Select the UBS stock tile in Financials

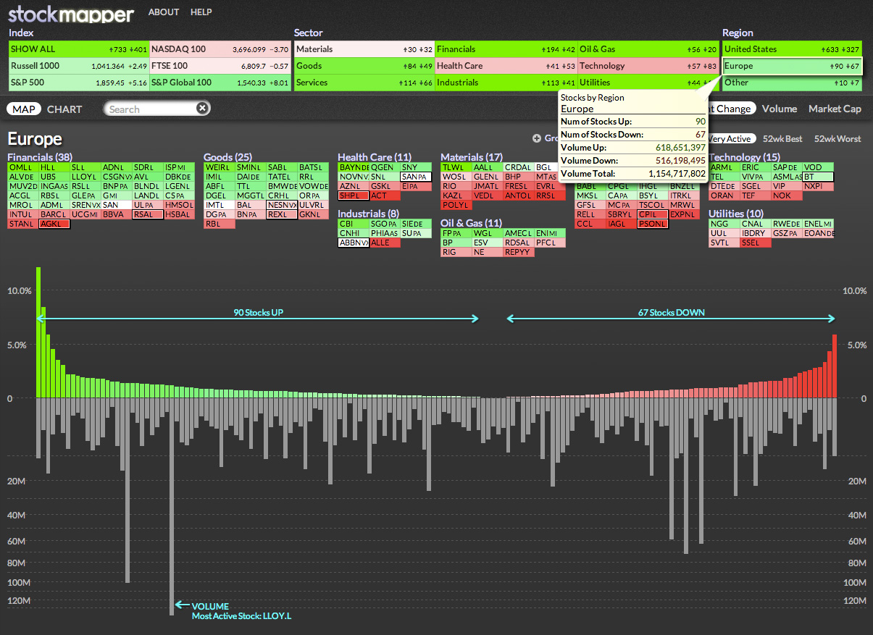(x=54, y=177)
